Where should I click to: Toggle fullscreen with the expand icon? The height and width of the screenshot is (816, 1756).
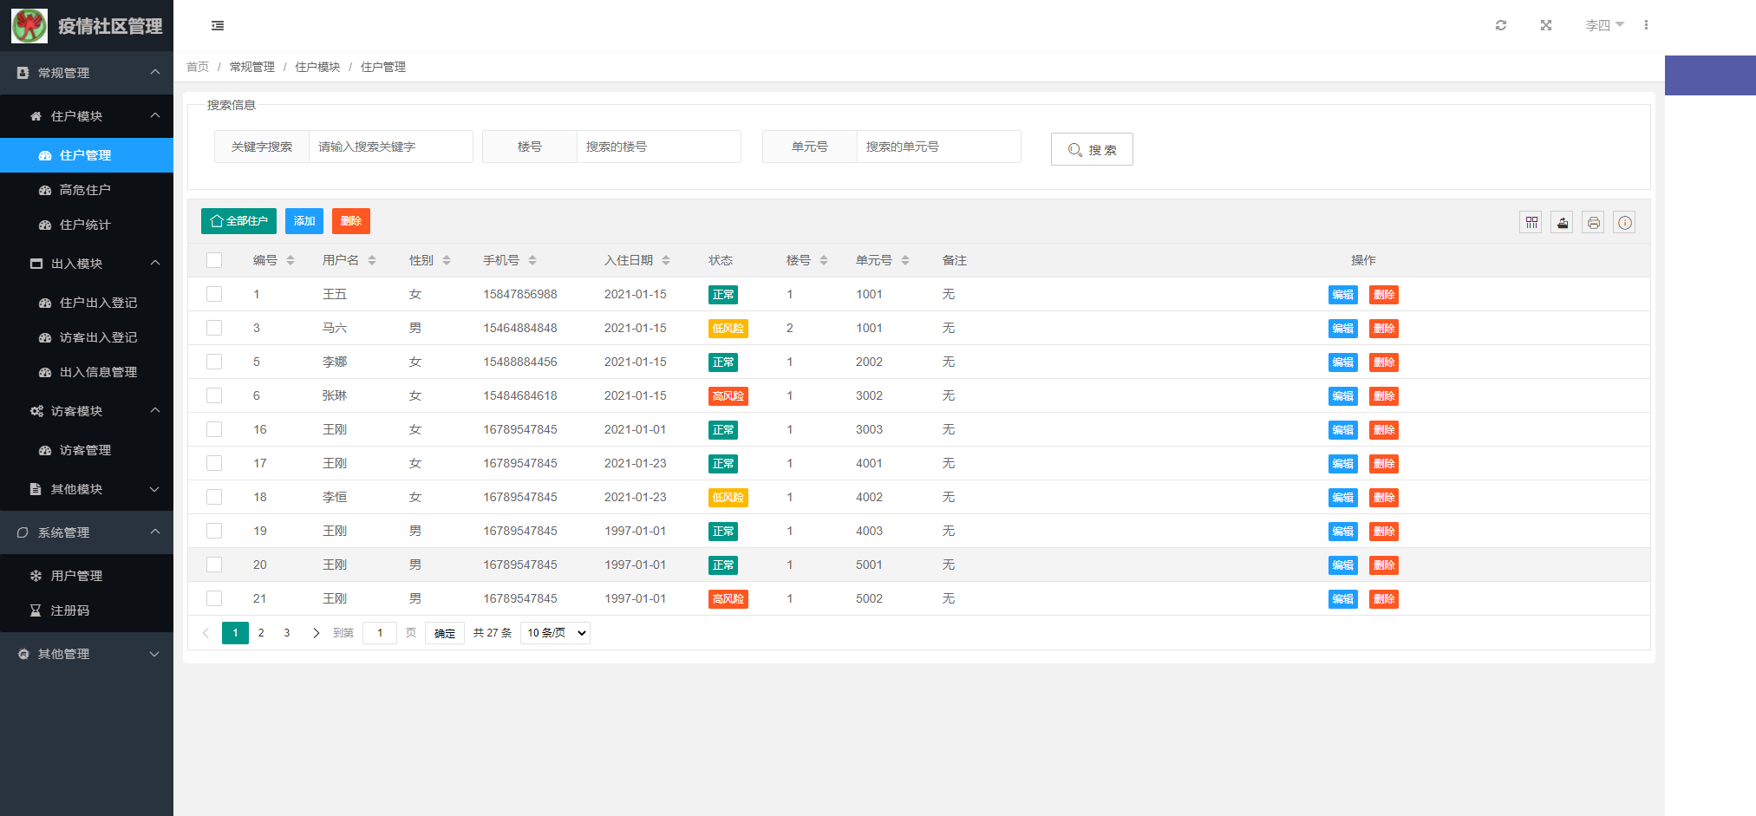coord(1546,25)
